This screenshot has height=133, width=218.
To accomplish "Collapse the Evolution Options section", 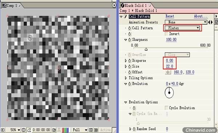I will click(126, 102).
